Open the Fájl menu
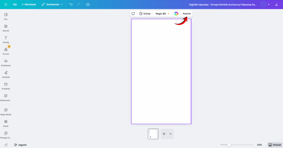283x148 pixels. [15, 4]
